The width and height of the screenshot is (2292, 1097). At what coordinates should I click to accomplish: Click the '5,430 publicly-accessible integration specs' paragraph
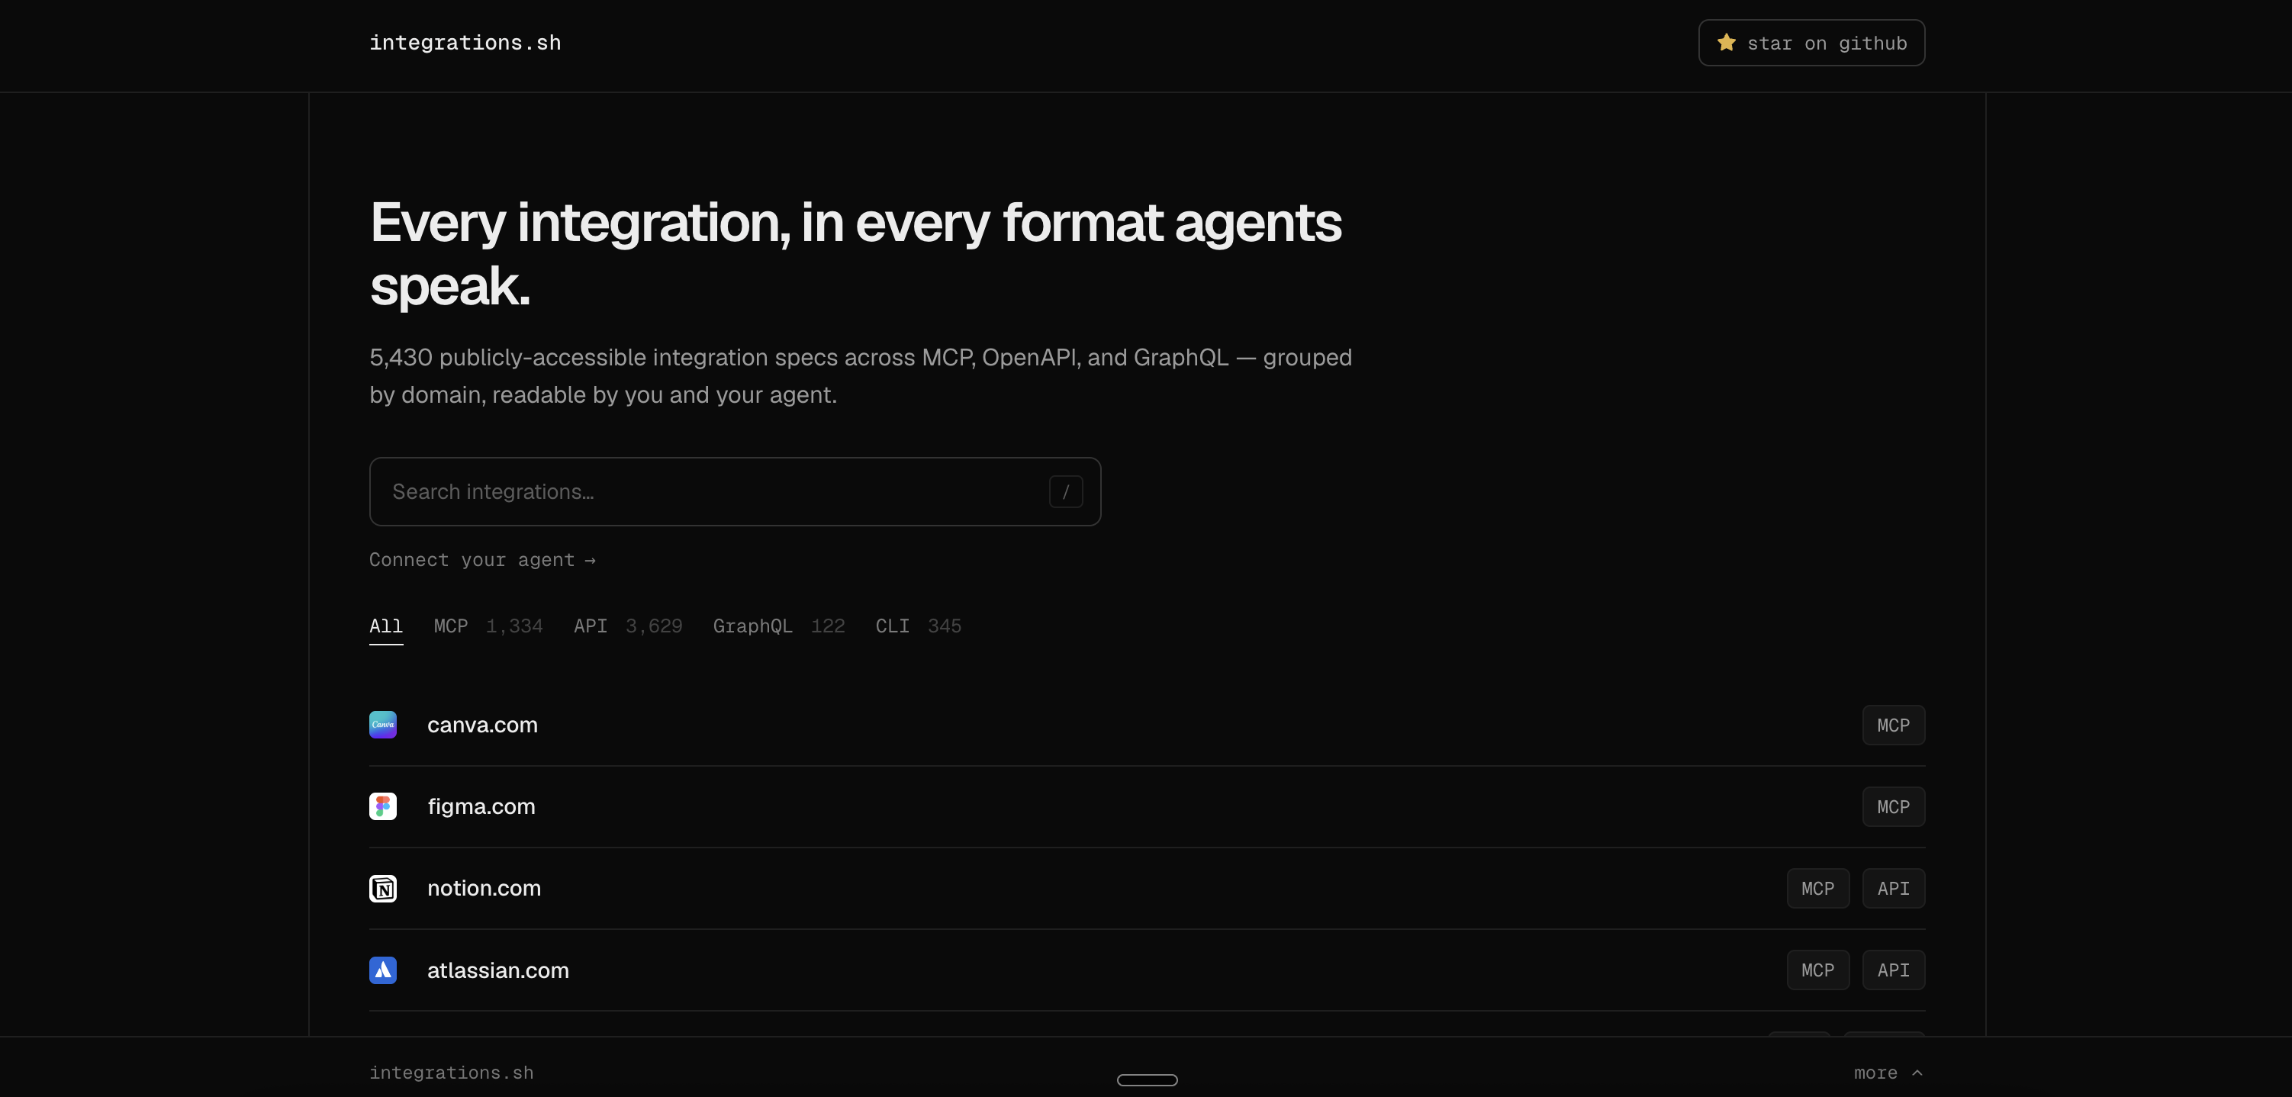click(x=861, y=376)
